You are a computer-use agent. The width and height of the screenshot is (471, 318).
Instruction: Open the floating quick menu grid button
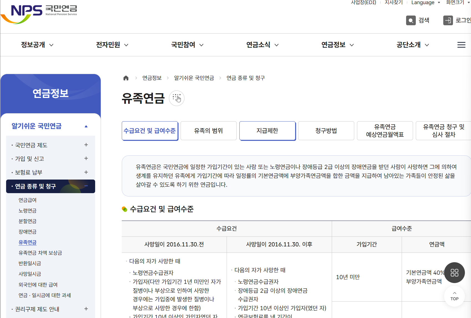pos(454,272)
